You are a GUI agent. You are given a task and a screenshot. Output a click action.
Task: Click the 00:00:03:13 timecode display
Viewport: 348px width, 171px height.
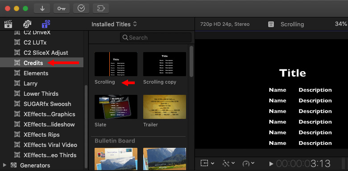point(303,164)
